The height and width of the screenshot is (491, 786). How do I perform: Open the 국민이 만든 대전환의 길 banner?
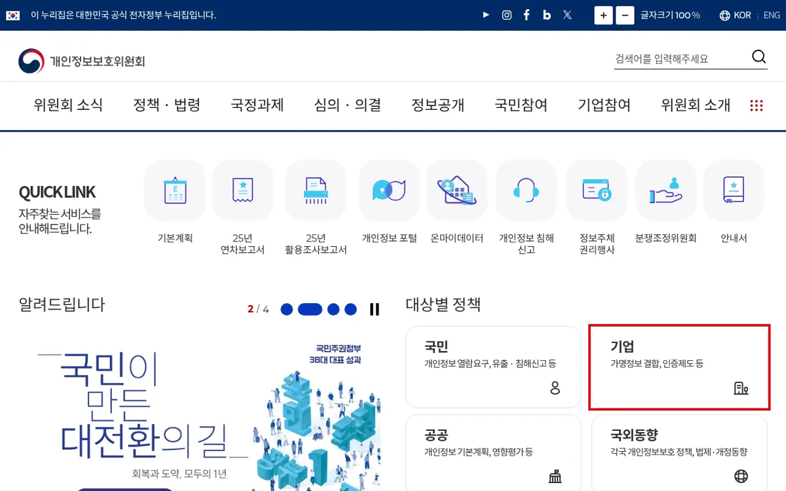[x=200, y=409]
